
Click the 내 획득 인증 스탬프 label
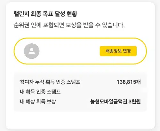40,92
